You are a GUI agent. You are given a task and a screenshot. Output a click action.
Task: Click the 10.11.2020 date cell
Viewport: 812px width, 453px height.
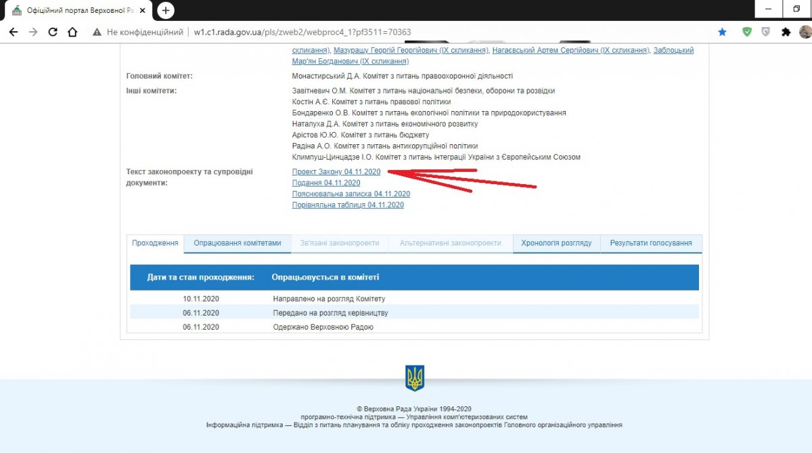201,299
